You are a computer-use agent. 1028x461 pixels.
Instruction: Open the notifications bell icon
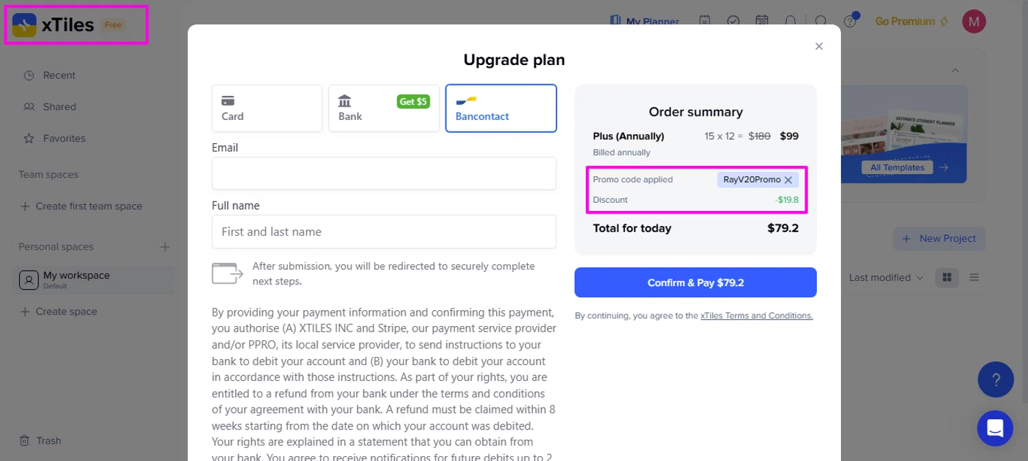coord(790,21)
